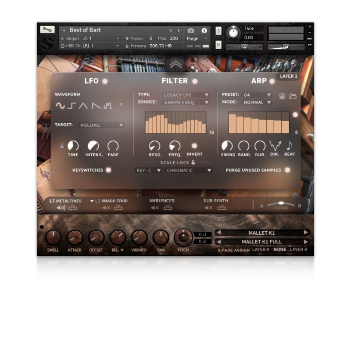Open the ARP preset folder icon
Image resolution: width=351 pixels, height=351 pixels.
[x=293, y=96]
